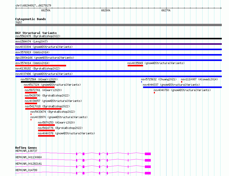229x176 pixels.
Task: Open nsv1110087 (Alsmadi2014) label
Action: tap(199, 79)
